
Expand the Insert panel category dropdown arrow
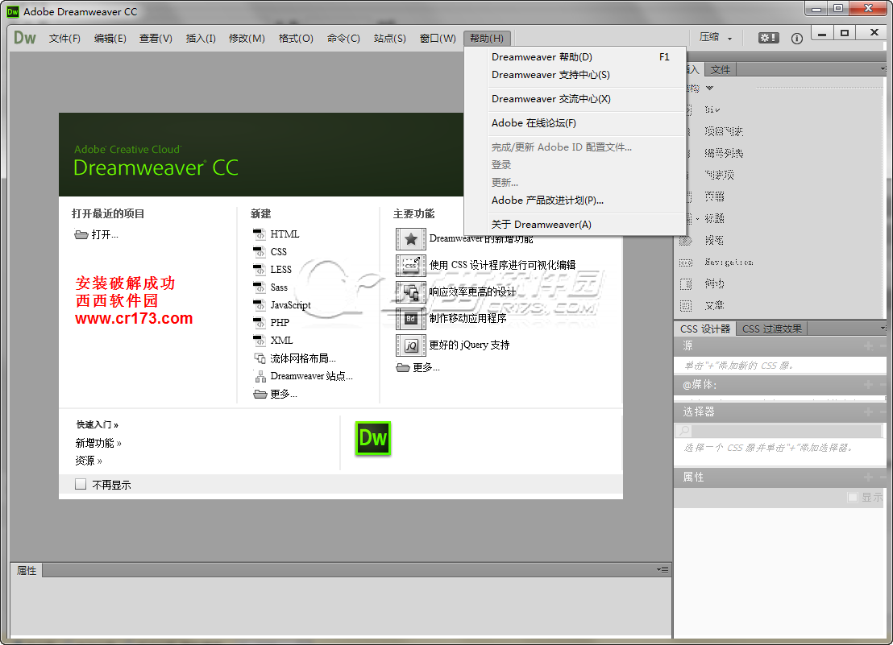coord(709,88)
